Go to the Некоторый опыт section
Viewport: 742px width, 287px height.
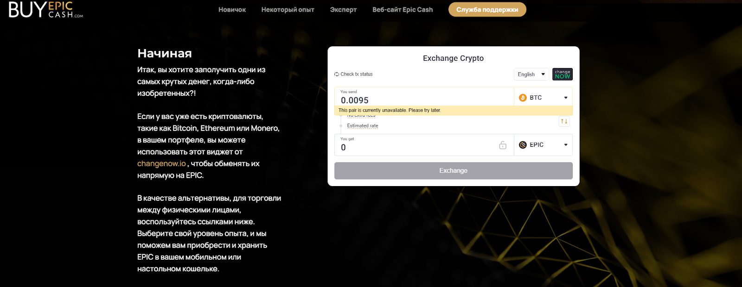pos(288,10)
